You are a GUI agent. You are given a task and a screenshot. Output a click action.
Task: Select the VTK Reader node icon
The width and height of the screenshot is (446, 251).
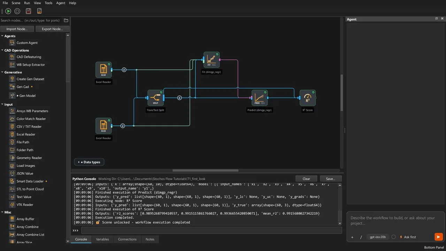12,205
